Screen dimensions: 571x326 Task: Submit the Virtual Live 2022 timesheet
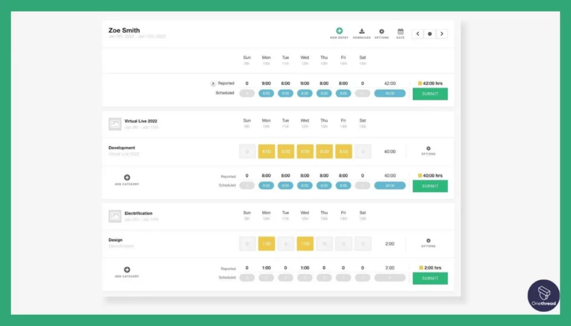coord(429,186)
